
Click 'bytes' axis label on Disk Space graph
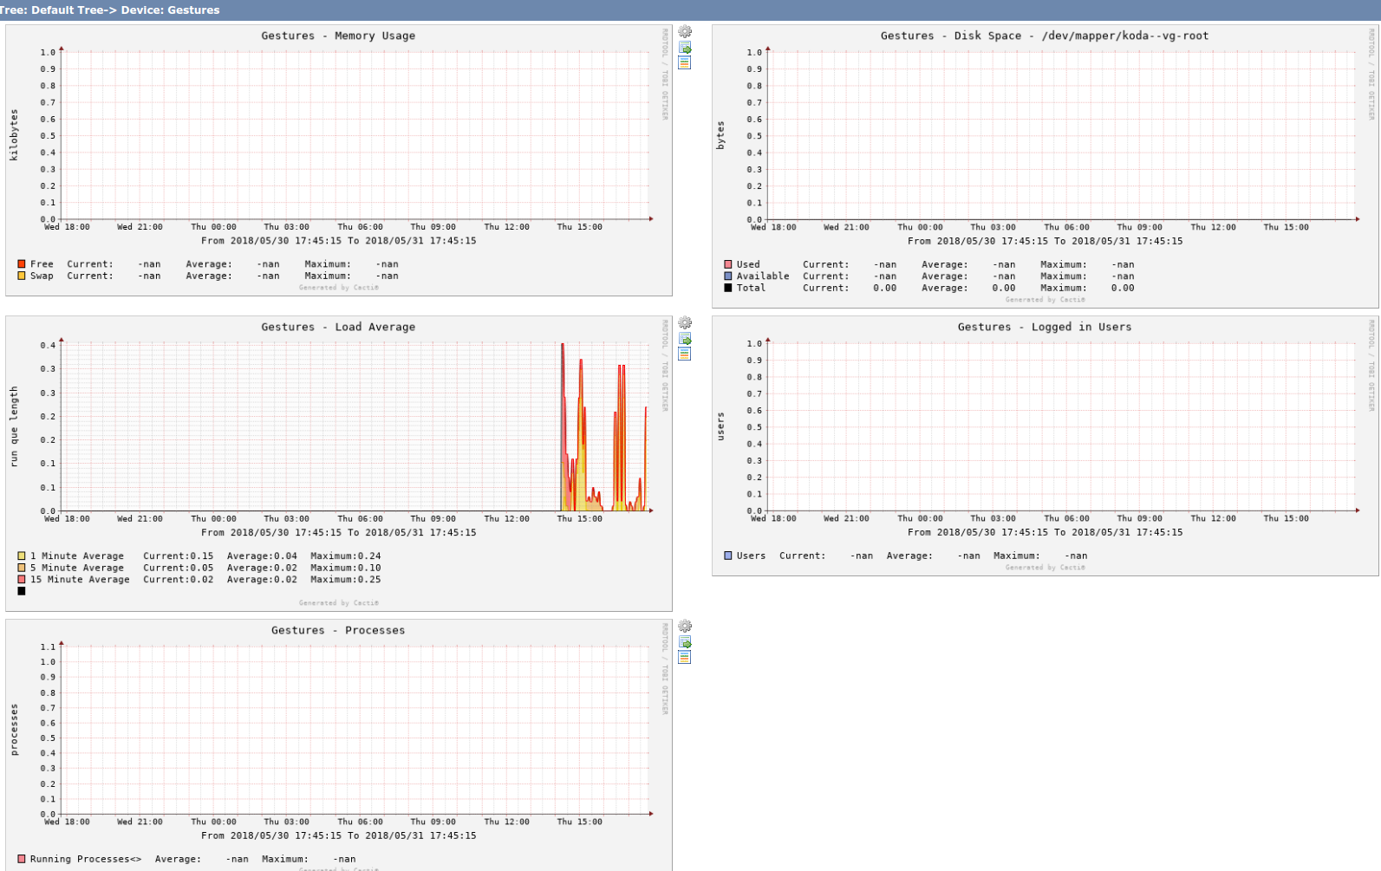click(x=720, y=135)
